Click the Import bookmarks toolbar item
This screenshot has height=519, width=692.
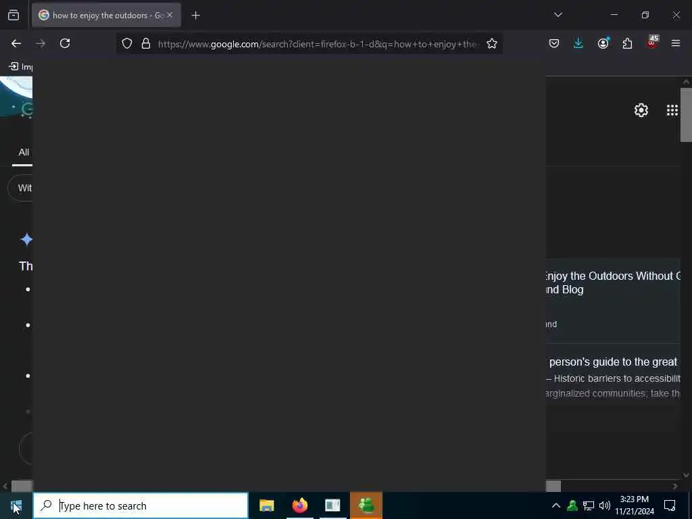[x=21, y=67]
